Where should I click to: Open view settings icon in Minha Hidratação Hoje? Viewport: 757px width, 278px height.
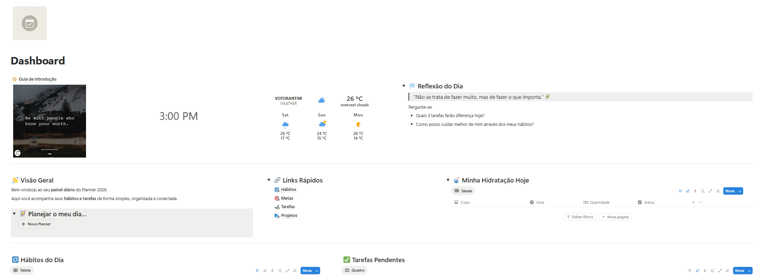[718, 191]
